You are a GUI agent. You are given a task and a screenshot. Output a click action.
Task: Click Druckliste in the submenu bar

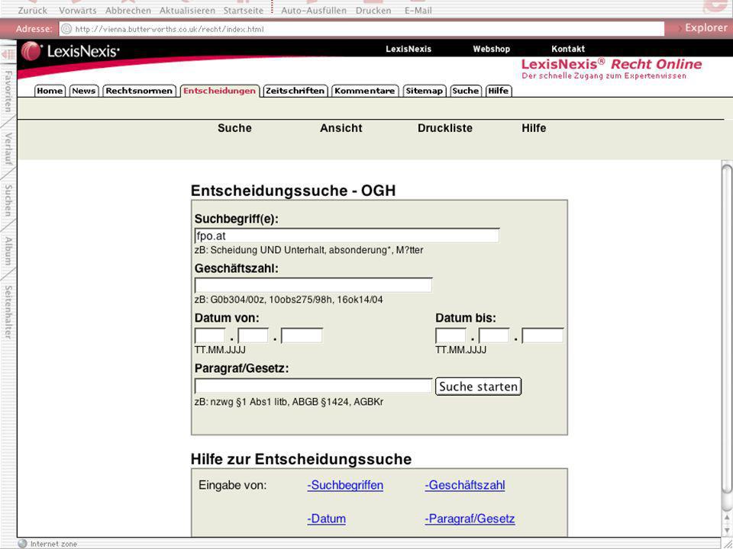444,128
